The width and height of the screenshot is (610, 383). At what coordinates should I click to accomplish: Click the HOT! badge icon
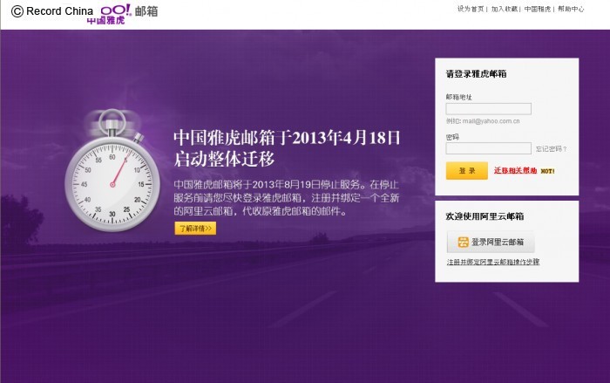(547, 171)
